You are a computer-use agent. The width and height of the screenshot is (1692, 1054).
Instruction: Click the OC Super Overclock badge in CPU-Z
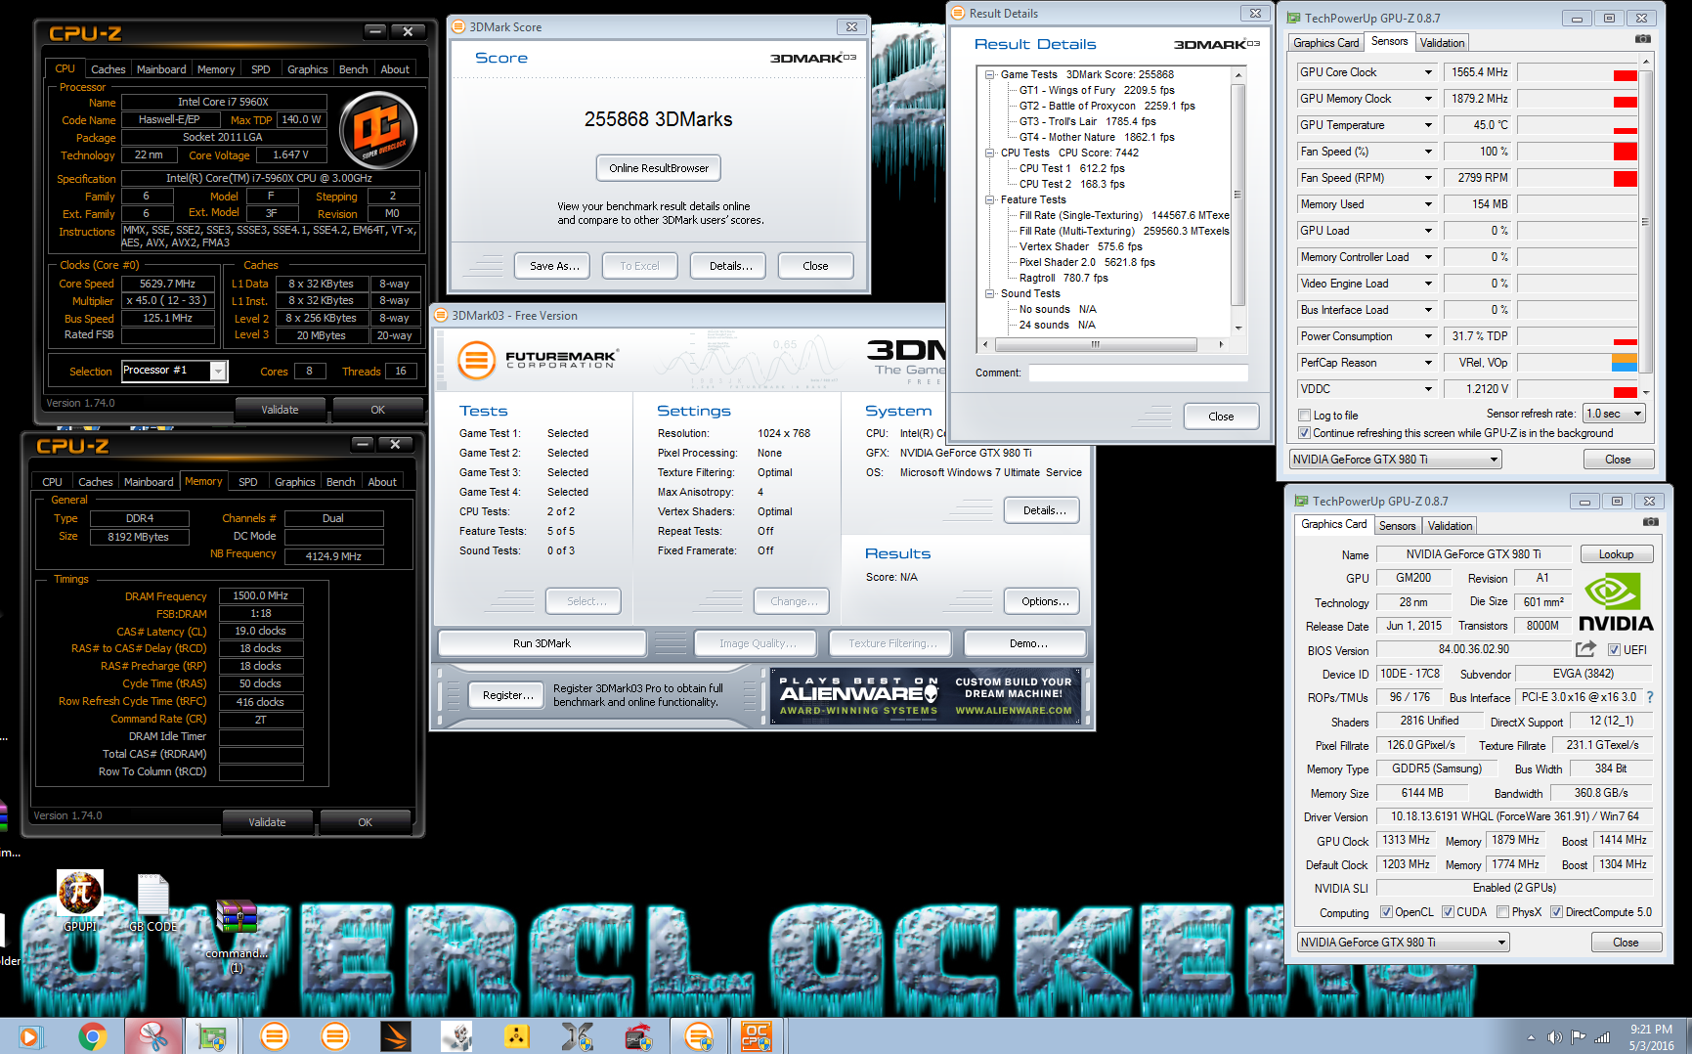point(378,129)
